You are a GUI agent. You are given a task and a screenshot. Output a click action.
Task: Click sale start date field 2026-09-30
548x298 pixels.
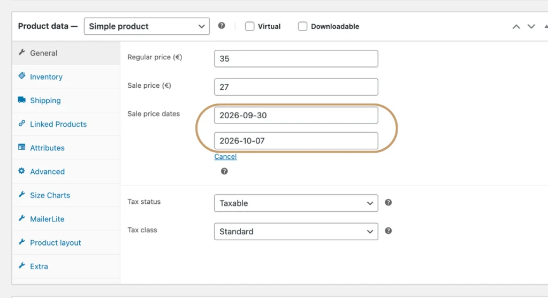pos(296,115)
